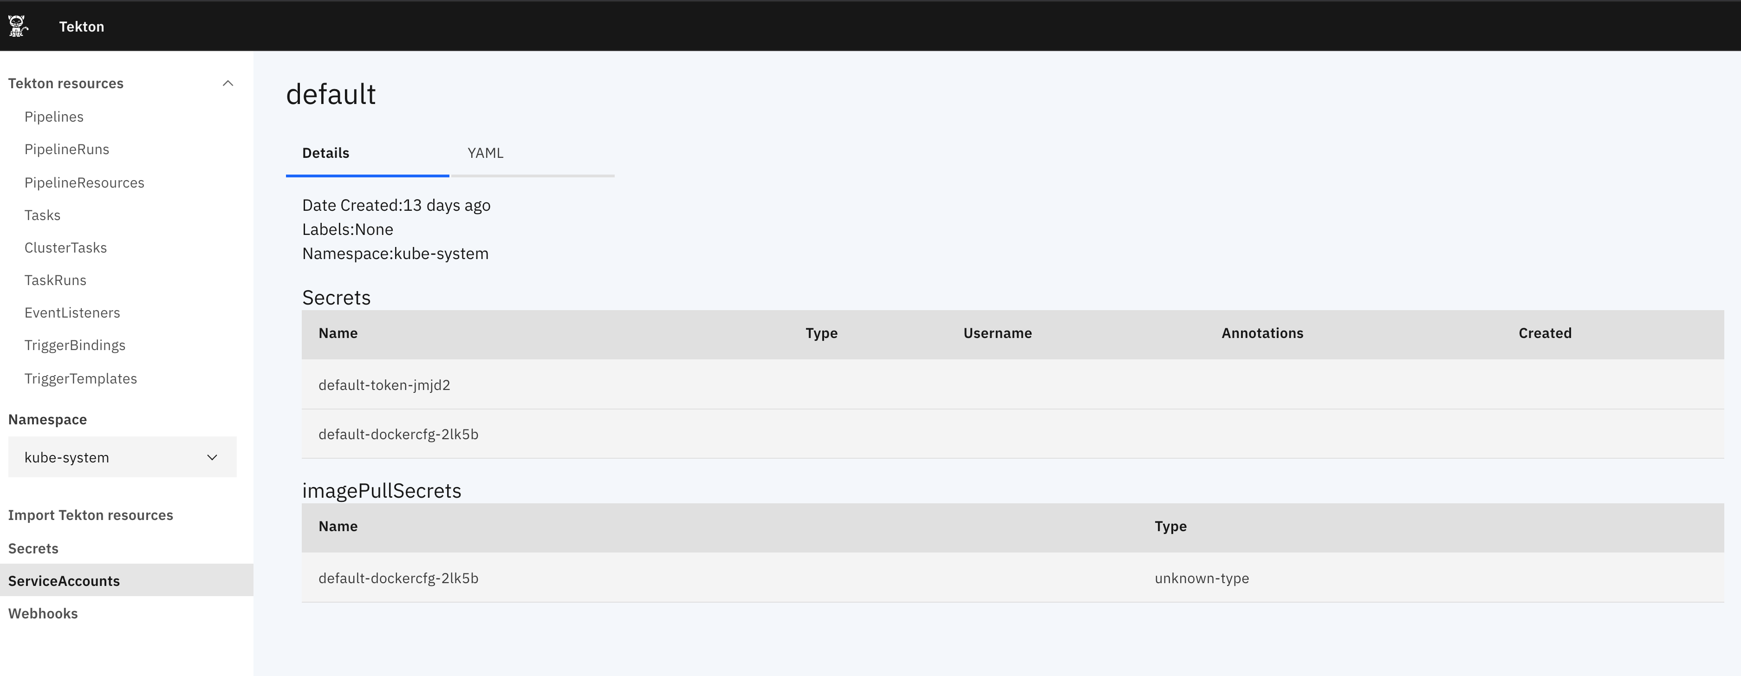Image resolution: width=1741 pixels, height=676 pixels.
Task: View ClusterTasks
Action: point(65,247)
